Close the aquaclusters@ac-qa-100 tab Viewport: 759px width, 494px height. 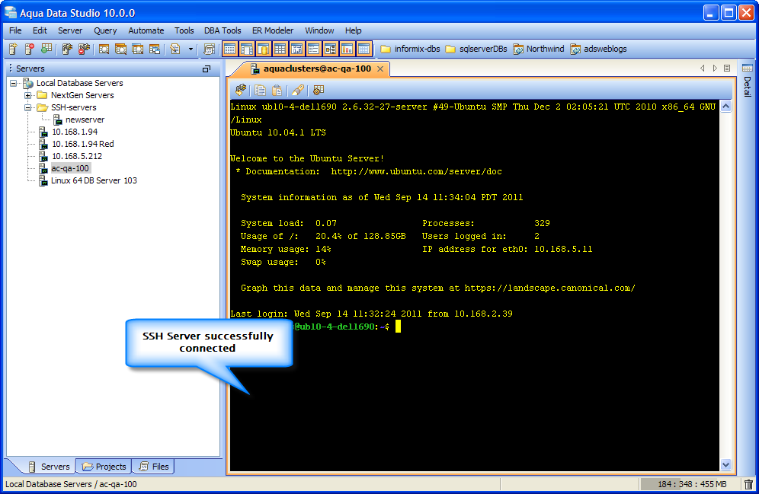[380, 69]
